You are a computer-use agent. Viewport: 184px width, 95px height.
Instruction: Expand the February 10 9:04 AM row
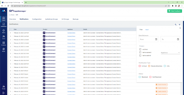pyautogui.click(x=11, y=81)
